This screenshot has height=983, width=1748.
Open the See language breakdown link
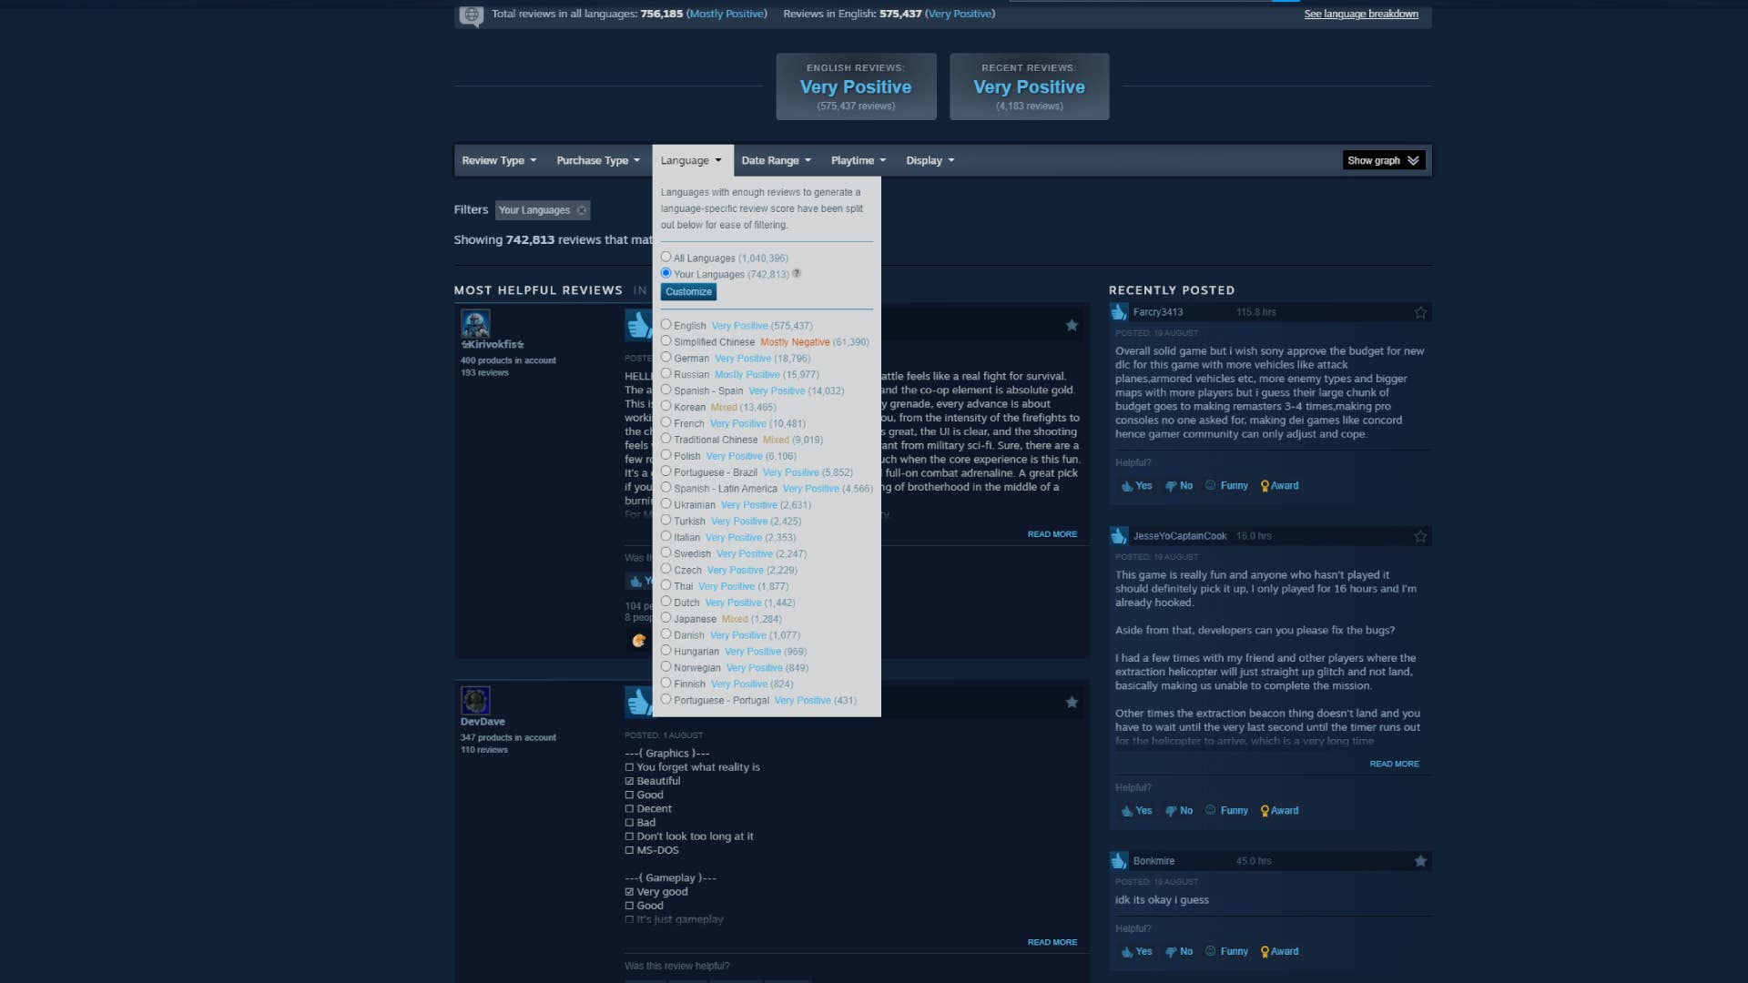click(1360, 14)
